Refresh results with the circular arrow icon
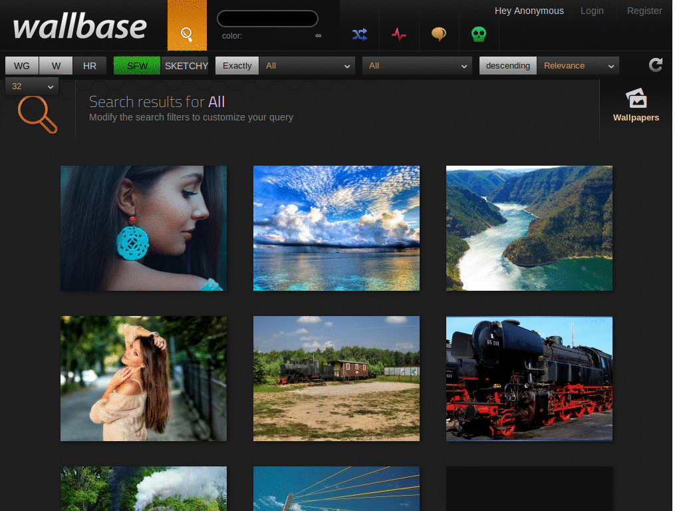The width and height of the screenshot is (681, 511). pyautogui.click(x=655, y=65)
